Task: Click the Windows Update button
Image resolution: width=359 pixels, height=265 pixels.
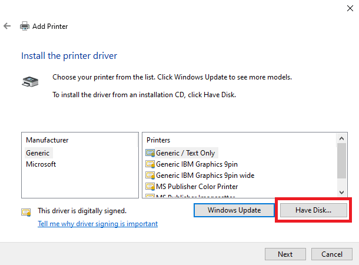Action: [x=234, y=210]
